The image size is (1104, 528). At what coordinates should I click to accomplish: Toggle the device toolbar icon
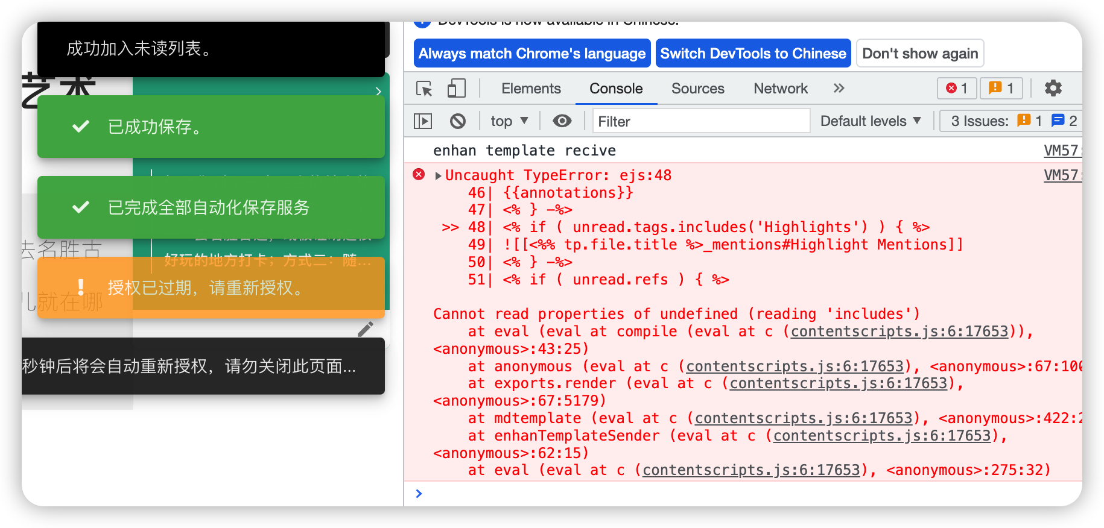point(456,89)
